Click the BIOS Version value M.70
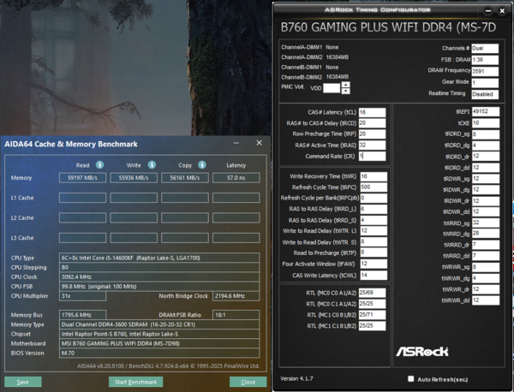514x392 pixels. pos(159,353)
